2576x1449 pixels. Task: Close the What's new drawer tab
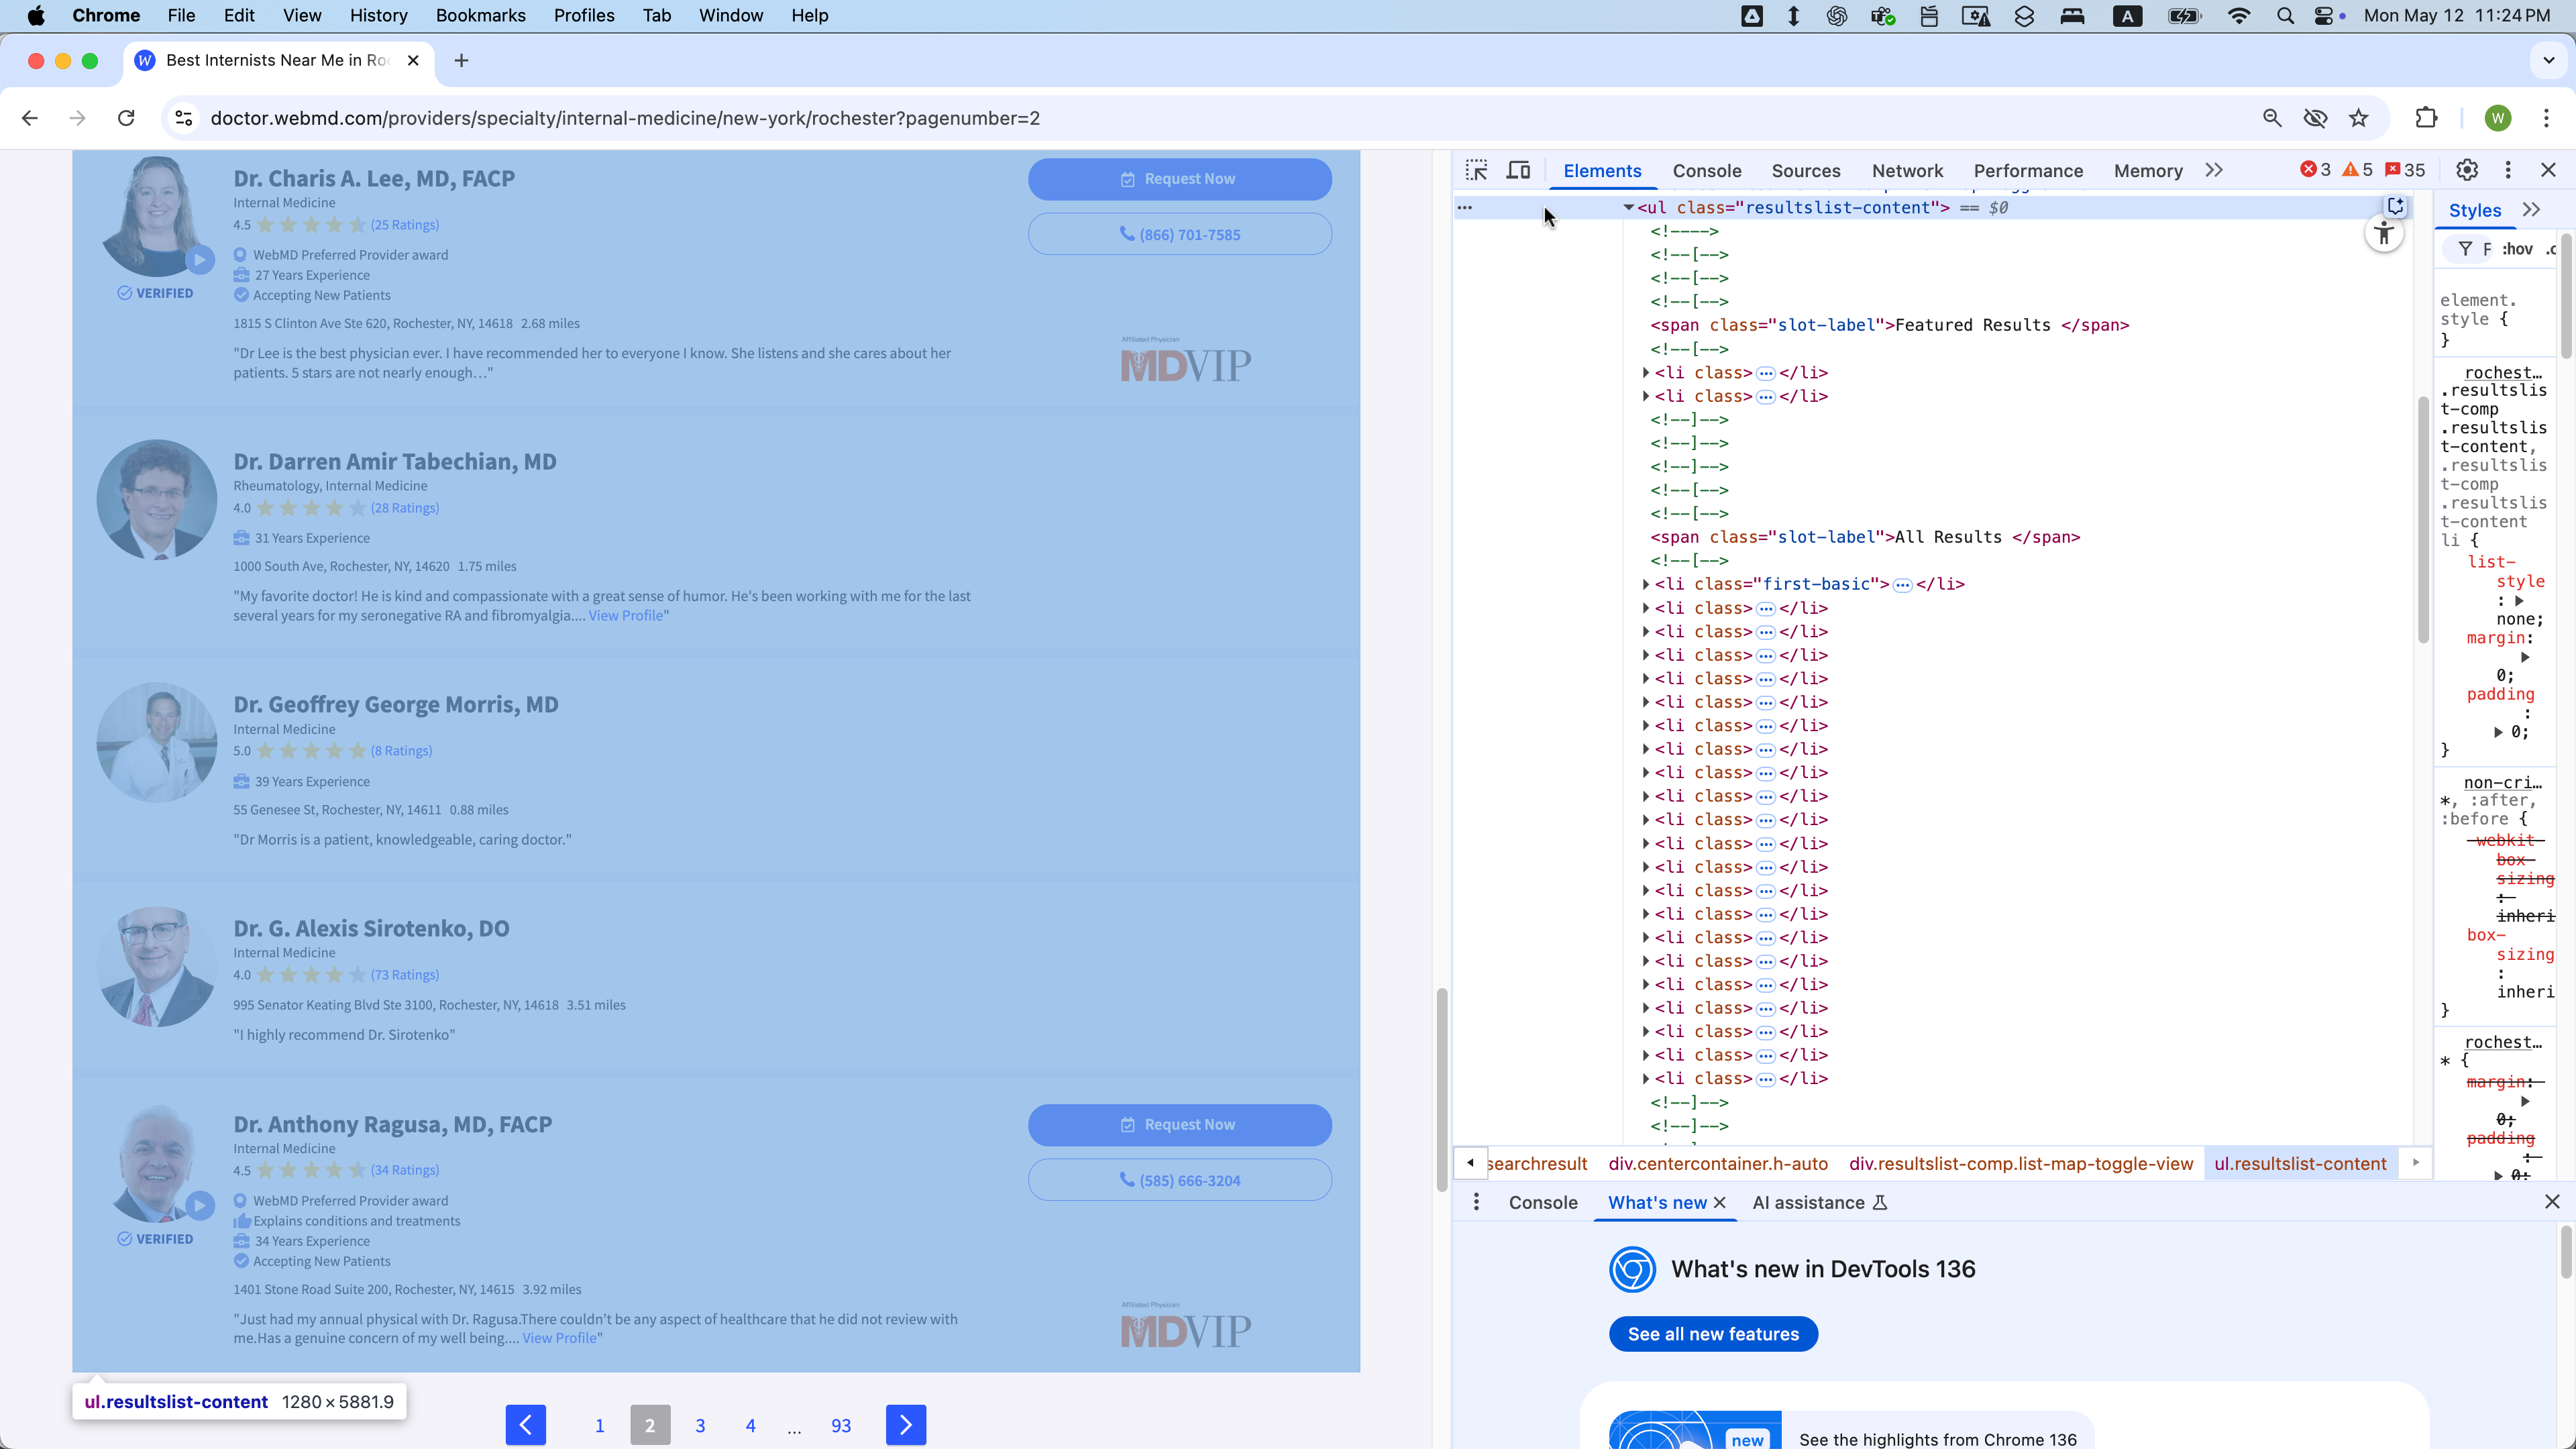[1720, 1203]
